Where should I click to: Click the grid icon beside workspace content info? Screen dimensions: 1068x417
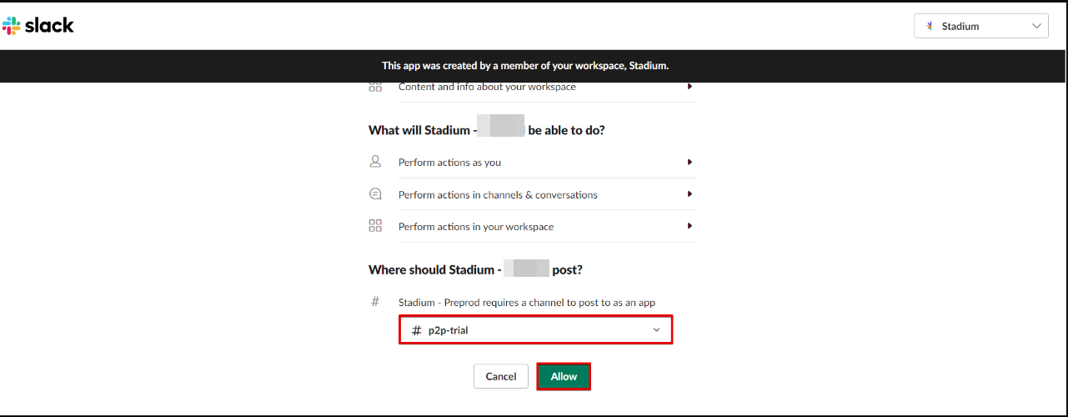point(375,87)
